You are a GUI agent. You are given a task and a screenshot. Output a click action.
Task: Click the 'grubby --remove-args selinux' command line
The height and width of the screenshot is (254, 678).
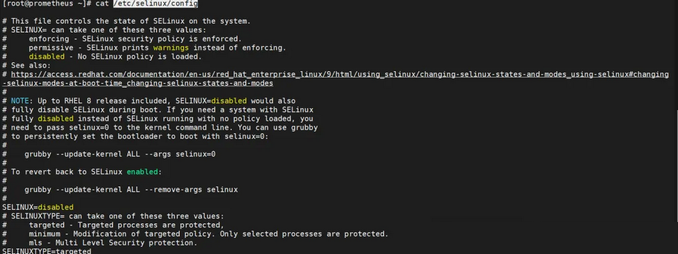coord(131,189)
